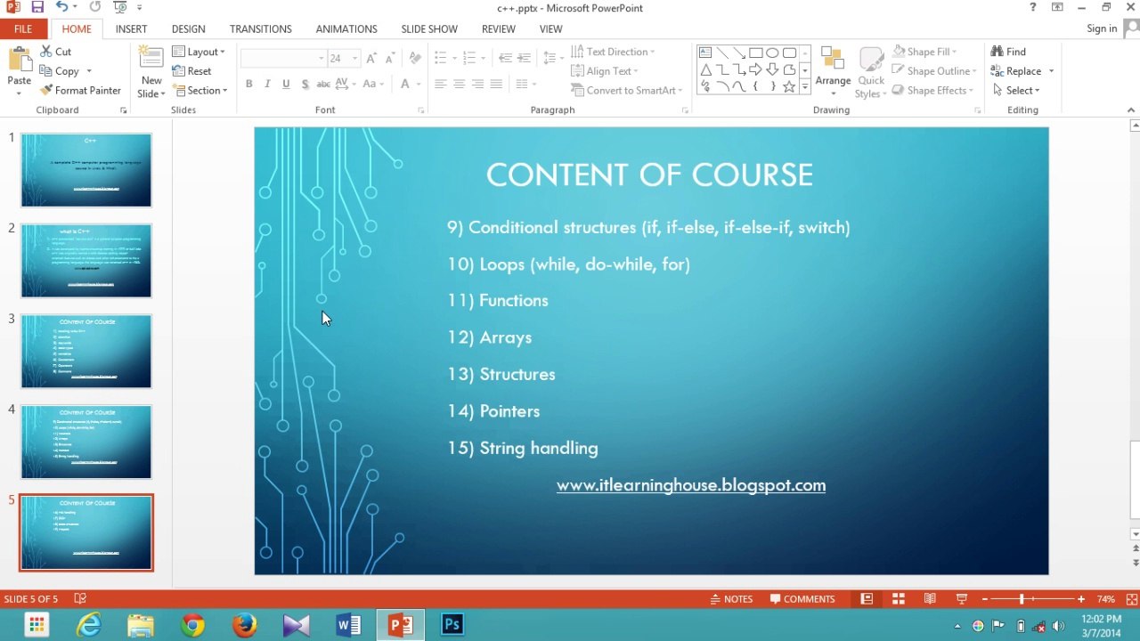This screenshot has width=1140, height=641.
Task: Open Photoshop from the taskbar
Action: [452, 625]
